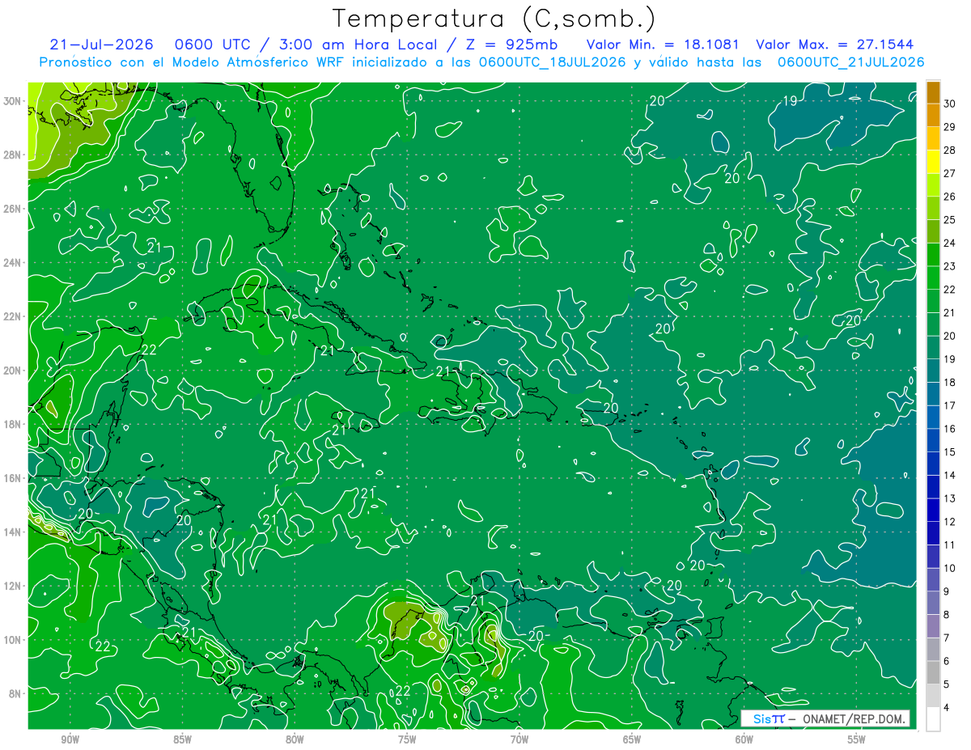
Task: Click the yellow colorbar swatch between 27 and 28
Action: pyautogui.click(x=933, y=161)
